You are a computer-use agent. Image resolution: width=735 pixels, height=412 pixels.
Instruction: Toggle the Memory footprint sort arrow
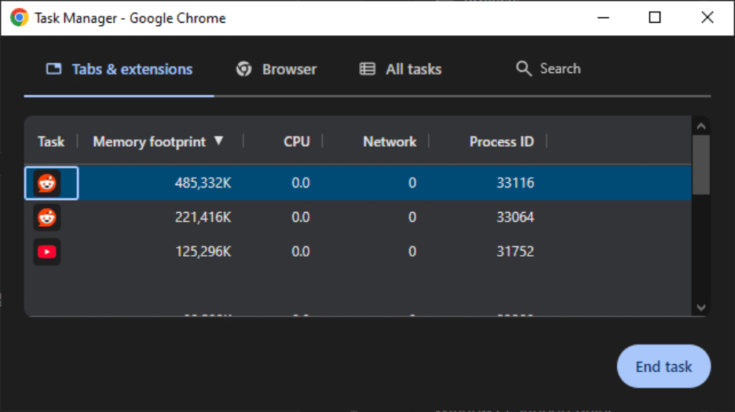pos(218,140)
